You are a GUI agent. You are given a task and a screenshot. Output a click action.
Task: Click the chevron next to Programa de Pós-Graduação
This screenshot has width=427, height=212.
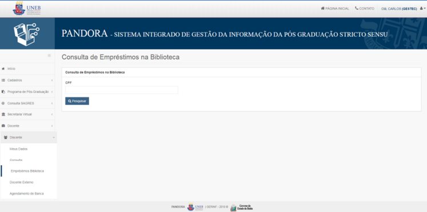coord(52,92)
